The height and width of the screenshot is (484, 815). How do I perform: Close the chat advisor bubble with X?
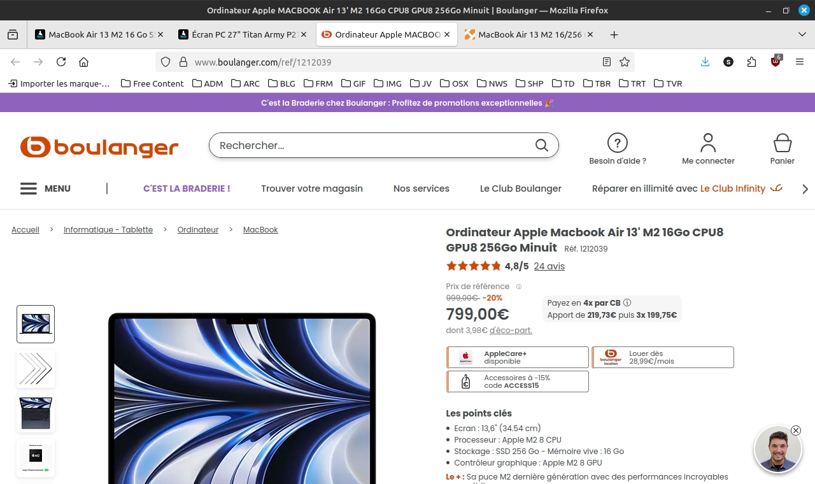pos(796,431)
